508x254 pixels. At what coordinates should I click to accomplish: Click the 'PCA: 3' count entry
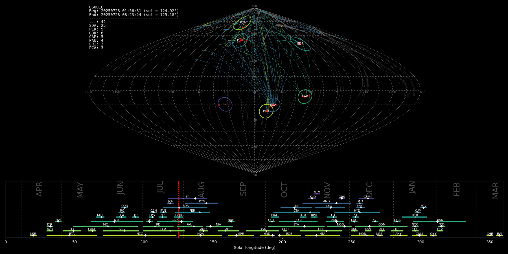(96, 48)
